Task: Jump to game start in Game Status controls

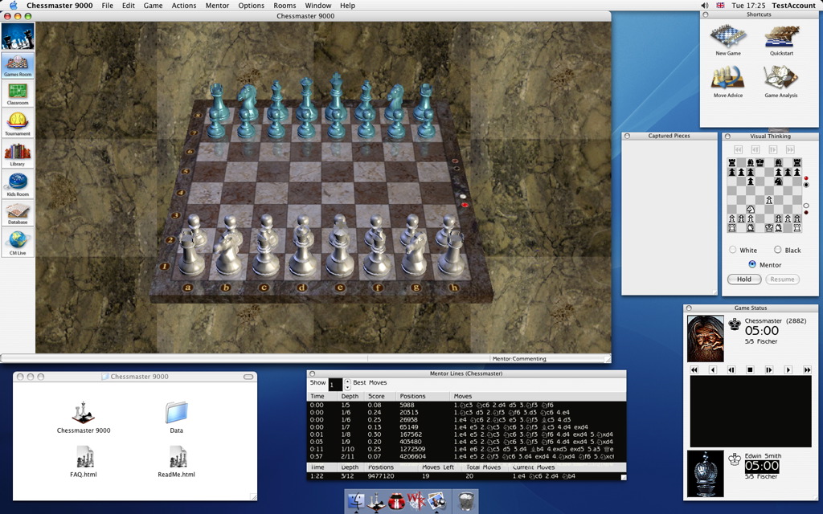Action: point(694,369)
